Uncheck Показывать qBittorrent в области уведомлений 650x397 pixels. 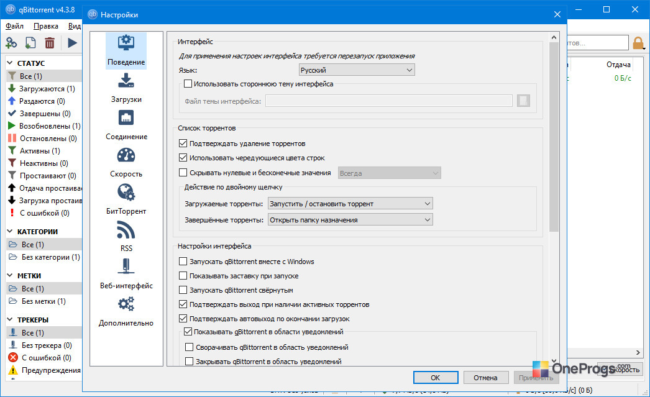point(188,332)
